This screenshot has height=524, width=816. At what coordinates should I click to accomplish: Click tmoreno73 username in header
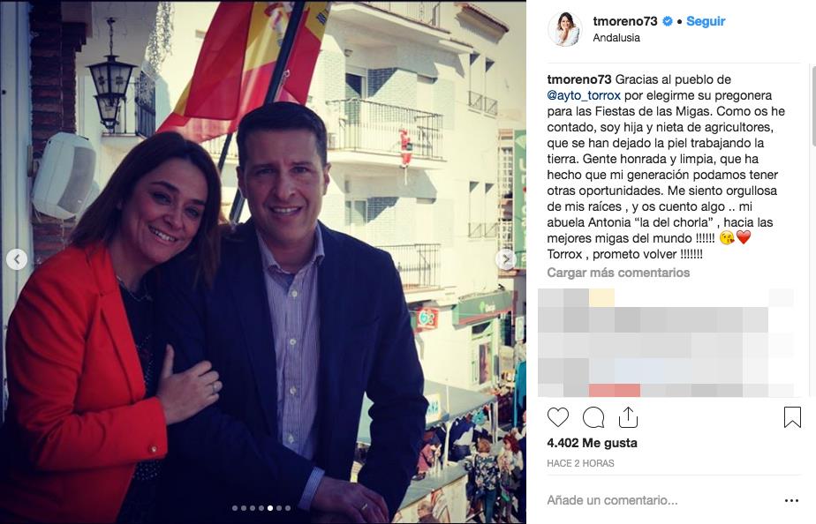coord(625,21)
